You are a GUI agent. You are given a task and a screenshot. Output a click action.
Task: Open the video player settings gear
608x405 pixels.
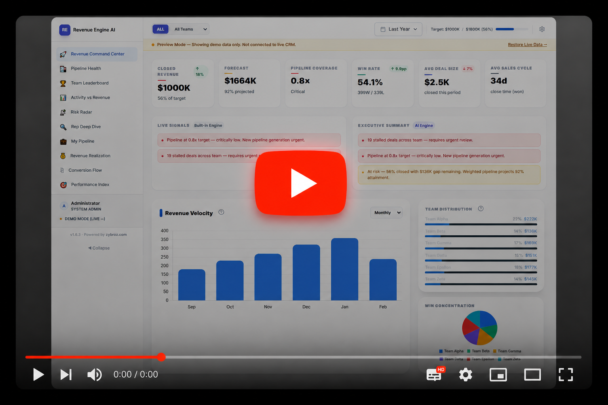[465, 375]
